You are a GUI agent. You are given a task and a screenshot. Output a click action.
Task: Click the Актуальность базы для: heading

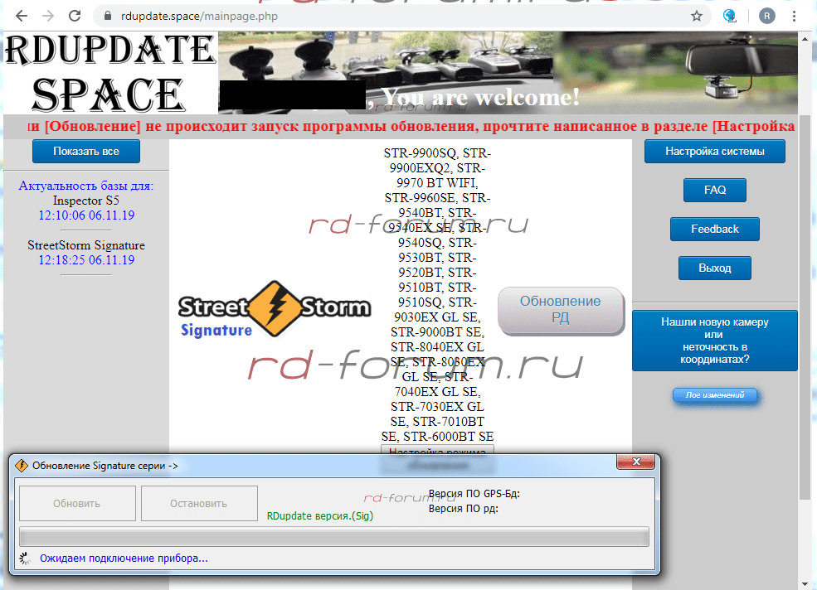click(x=86, y=186)
